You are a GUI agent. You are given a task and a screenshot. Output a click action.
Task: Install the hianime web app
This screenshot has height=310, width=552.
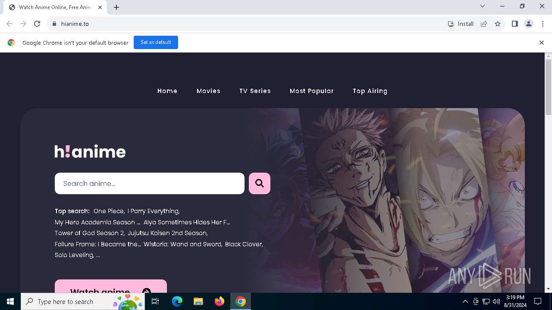[461, 24]
